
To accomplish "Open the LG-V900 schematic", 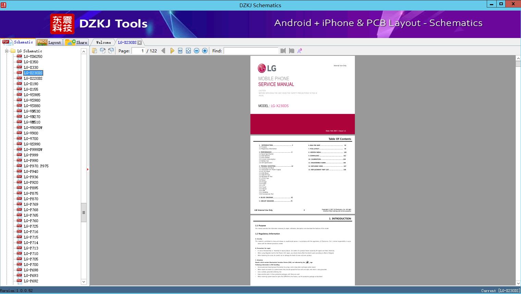I will [x=31, y=133].
